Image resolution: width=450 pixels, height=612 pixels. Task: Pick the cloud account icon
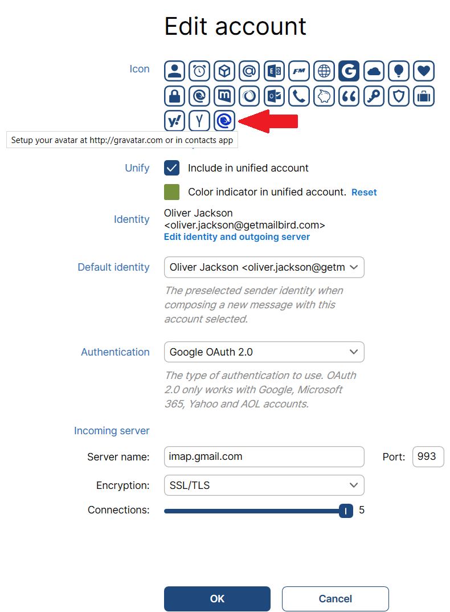pos(374,71)
